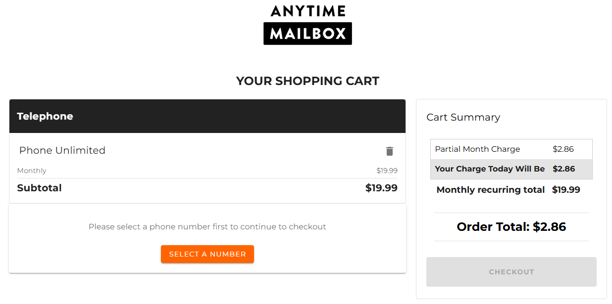Click the Order Total amount text
Viewport: 612px width, 304px height.
point(511,227)
